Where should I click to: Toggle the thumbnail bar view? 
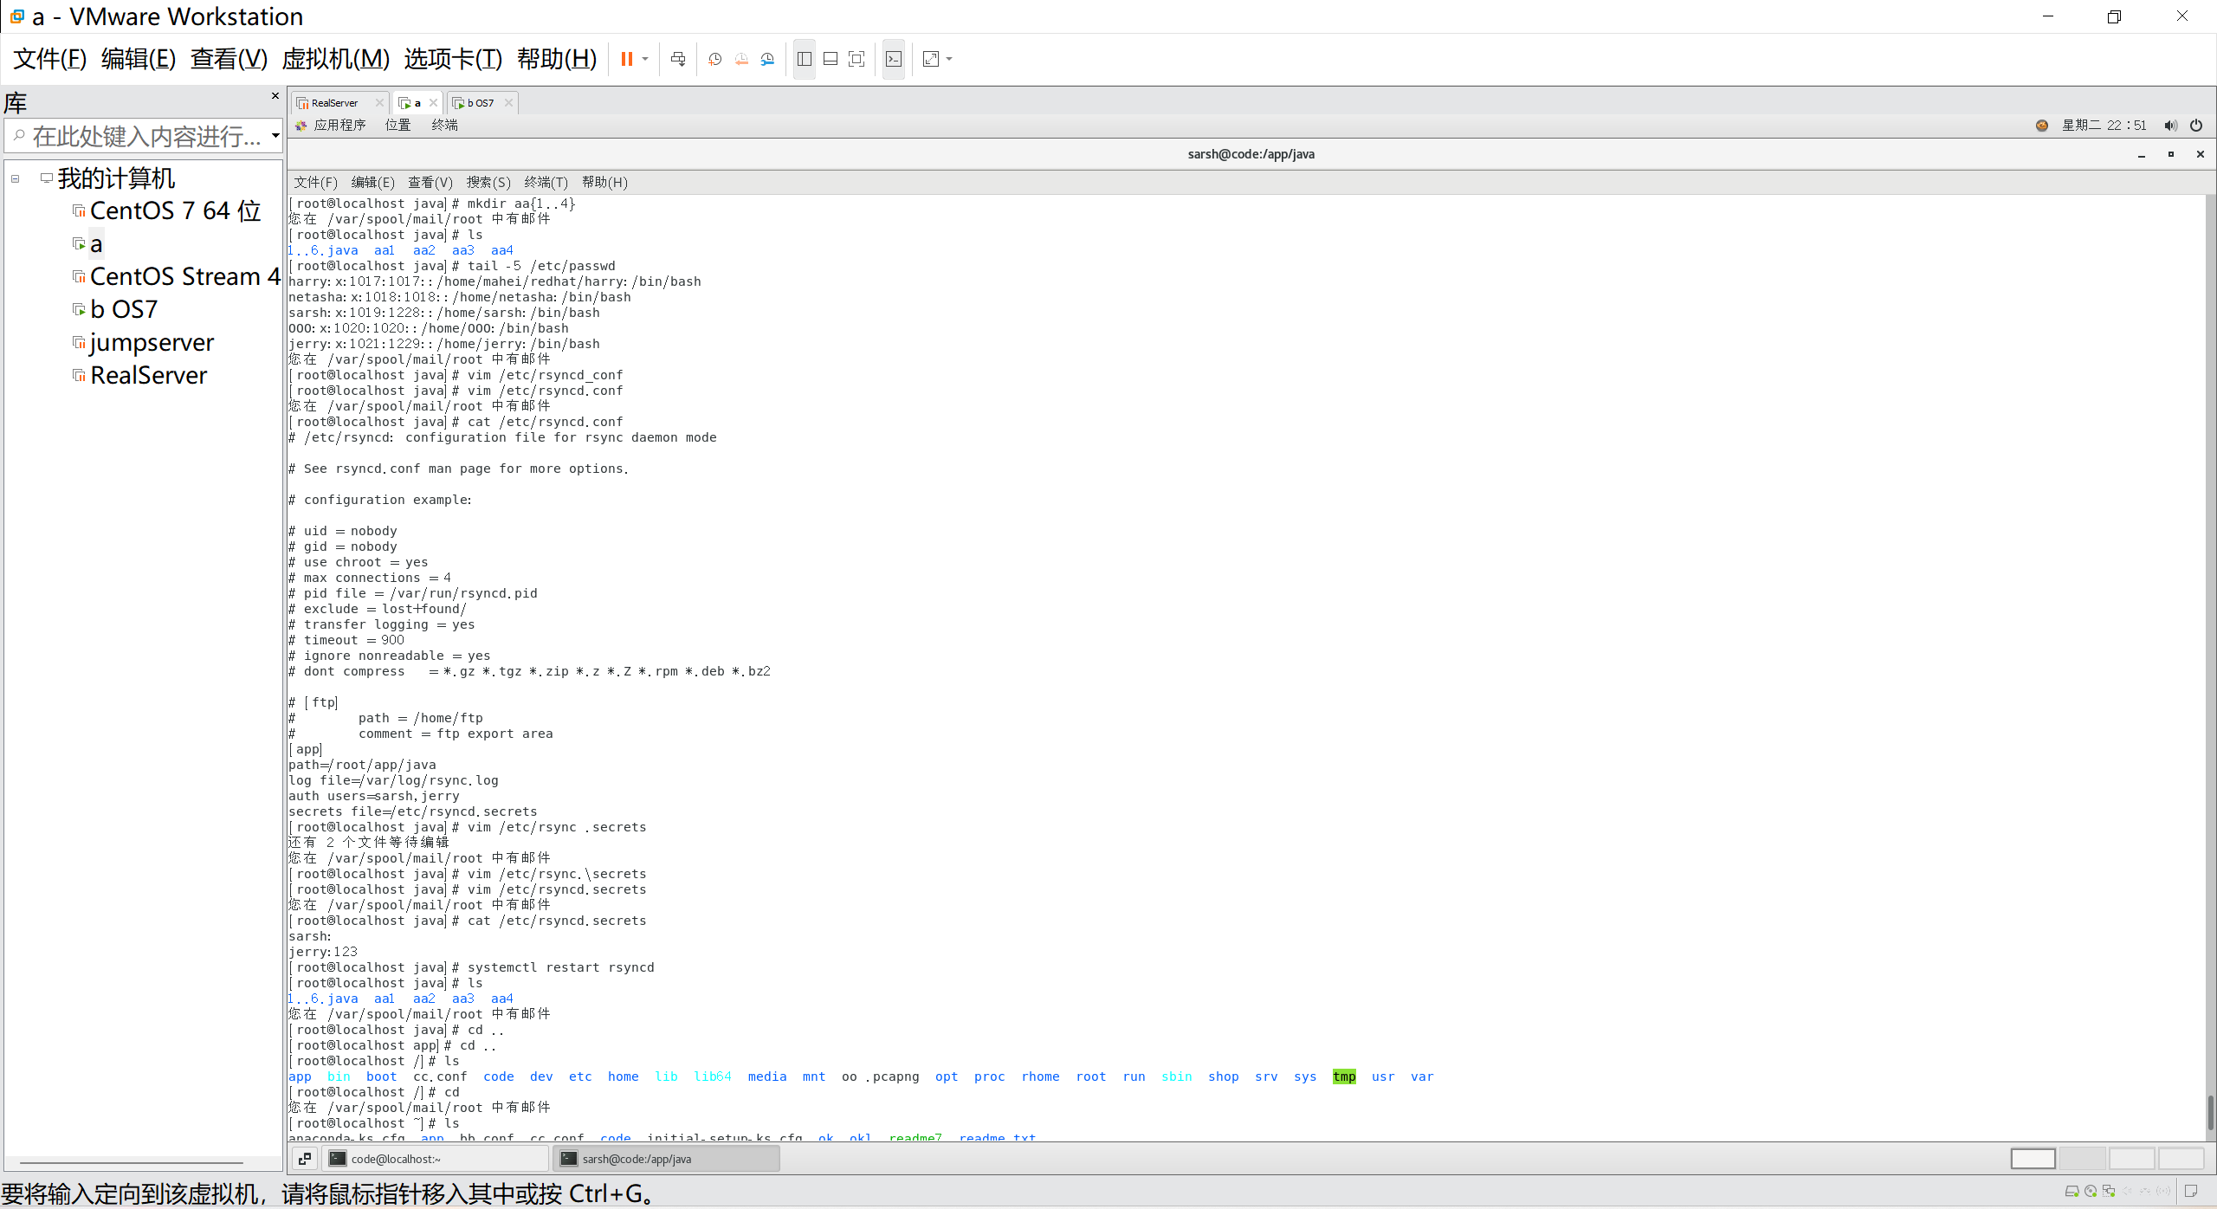click(830, 59)
